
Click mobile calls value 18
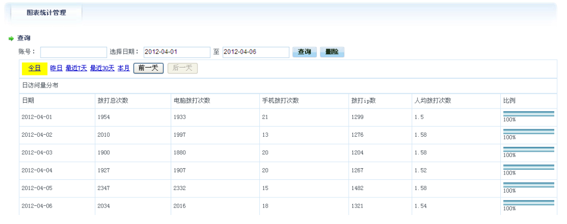click(265, 206)
